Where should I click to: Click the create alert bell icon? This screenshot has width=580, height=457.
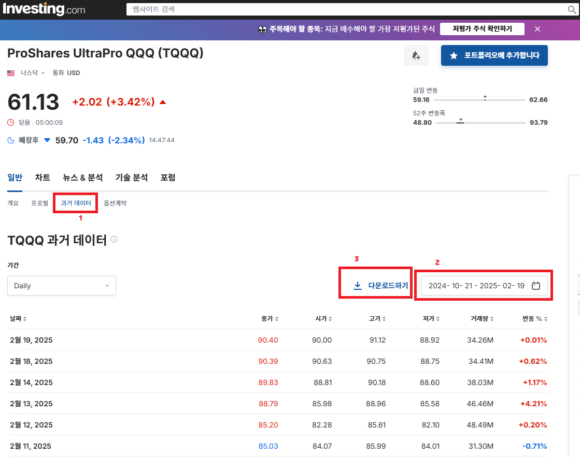[x=416, y=55]
